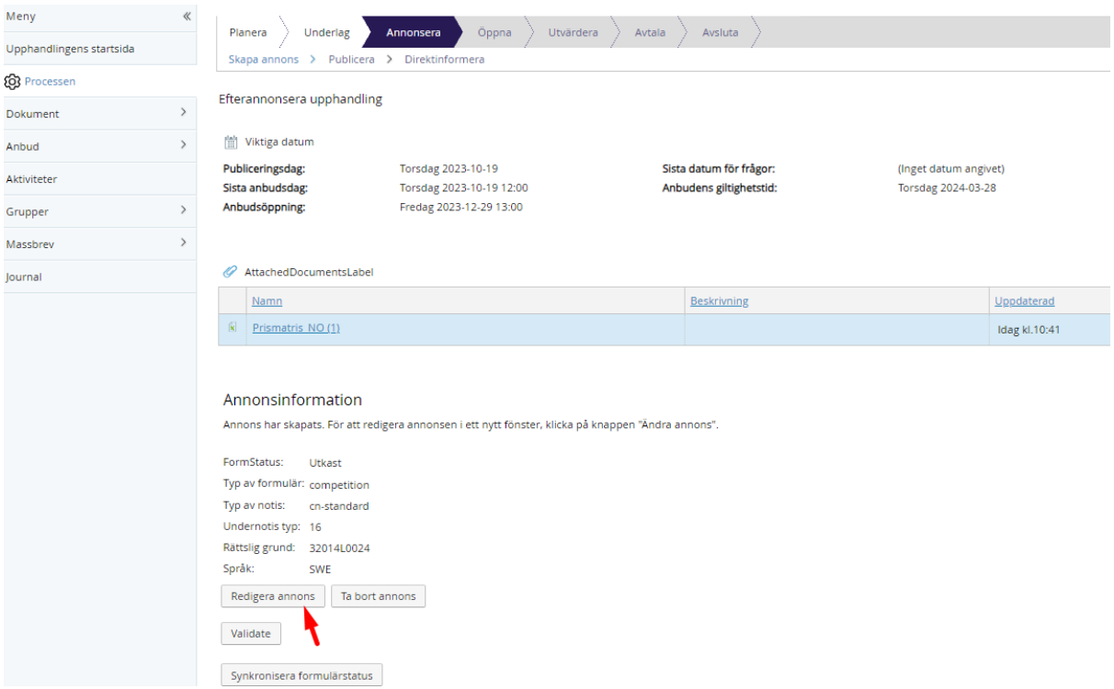Open the Skapa annons sub-step
The height and width of the screenshot is (689, 1114).
coord(264,59)
